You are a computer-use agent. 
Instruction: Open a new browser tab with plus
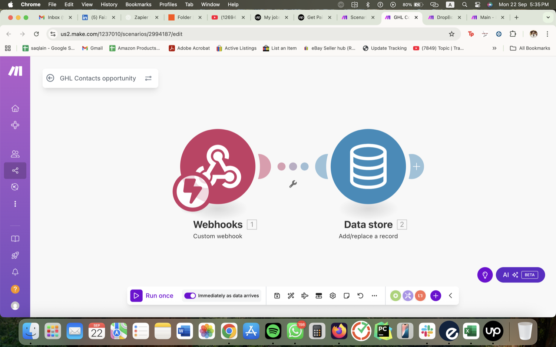516,17
